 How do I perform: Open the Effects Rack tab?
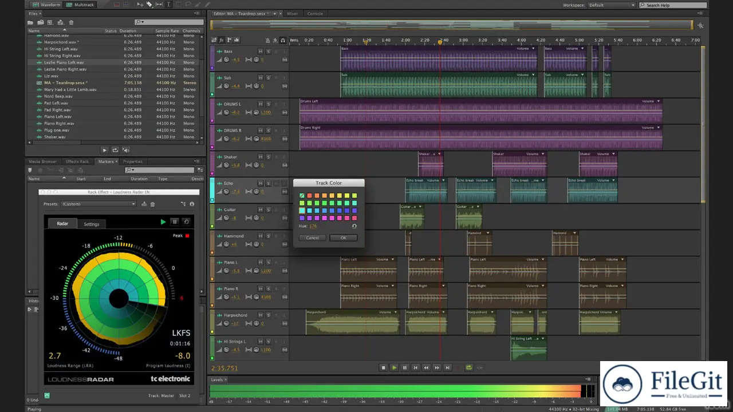[77, 161]
